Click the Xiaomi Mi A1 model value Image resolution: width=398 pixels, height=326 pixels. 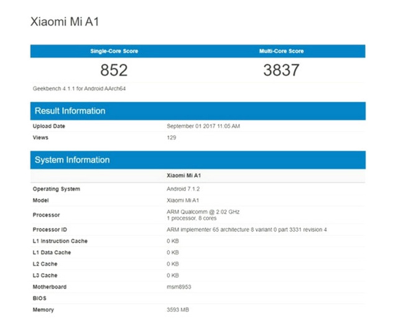pyautogui.click(x=183, y=201)
